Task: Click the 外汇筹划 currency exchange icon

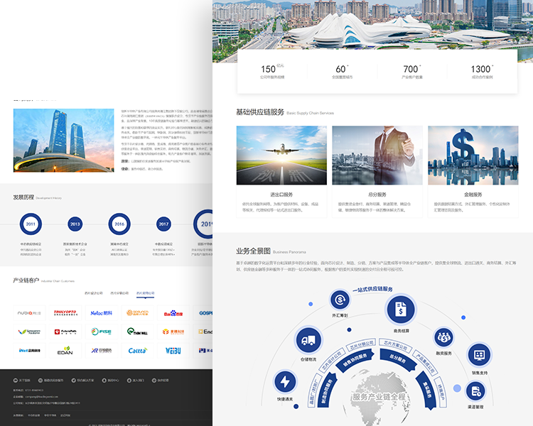Action: (x=340, y=300)
